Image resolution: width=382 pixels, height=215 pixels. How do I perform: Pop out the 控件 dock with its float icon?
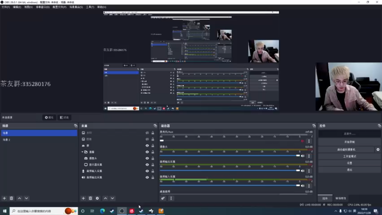click(x=379, y=126)
